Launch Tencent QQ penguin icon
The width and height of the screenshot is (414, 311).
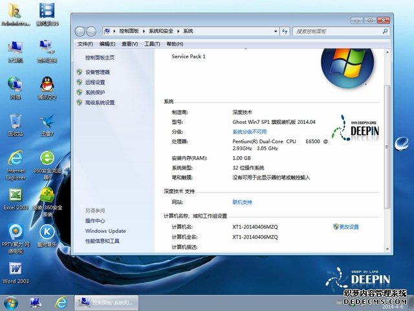[x=47, y=88]
